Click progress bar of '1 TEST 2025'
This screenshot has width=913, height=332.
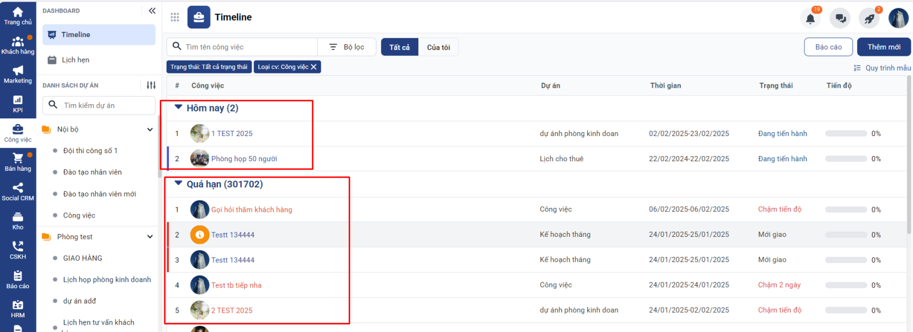[846, 134]
